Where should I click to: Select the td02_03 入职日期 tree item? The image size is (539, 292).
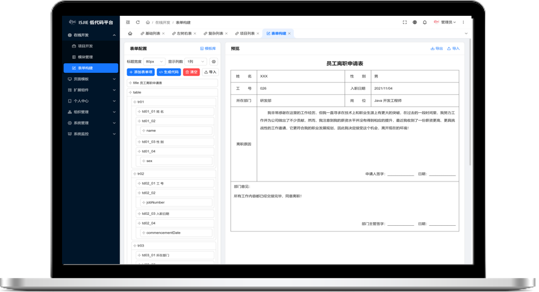coord(175,214)
